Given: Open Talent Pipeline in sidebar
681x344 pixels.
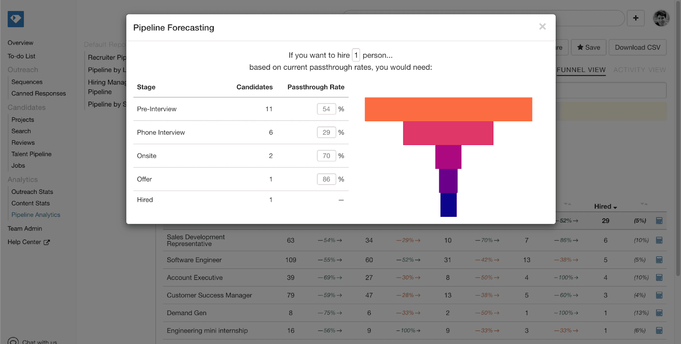Looking at the screenshot, I should [x=31, y=154].
